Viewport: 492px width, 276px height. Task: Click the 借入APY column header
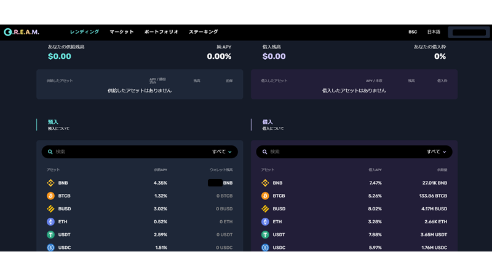(x=375, y=170)
